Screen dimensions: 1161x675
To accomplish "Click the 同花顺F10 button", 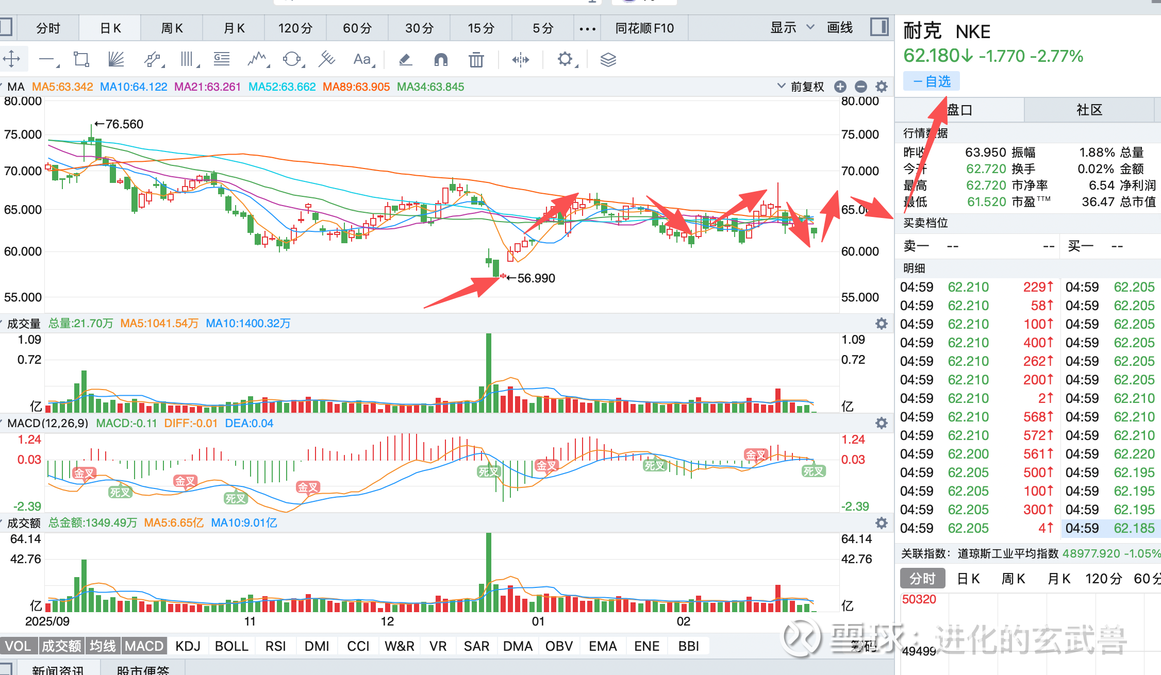I will [x=644, y=28].
